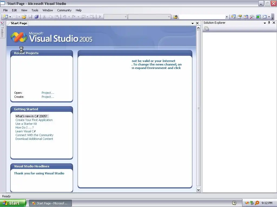Click the Cut scissors icon
Viewport: 277px width, 207px height.
44,17
